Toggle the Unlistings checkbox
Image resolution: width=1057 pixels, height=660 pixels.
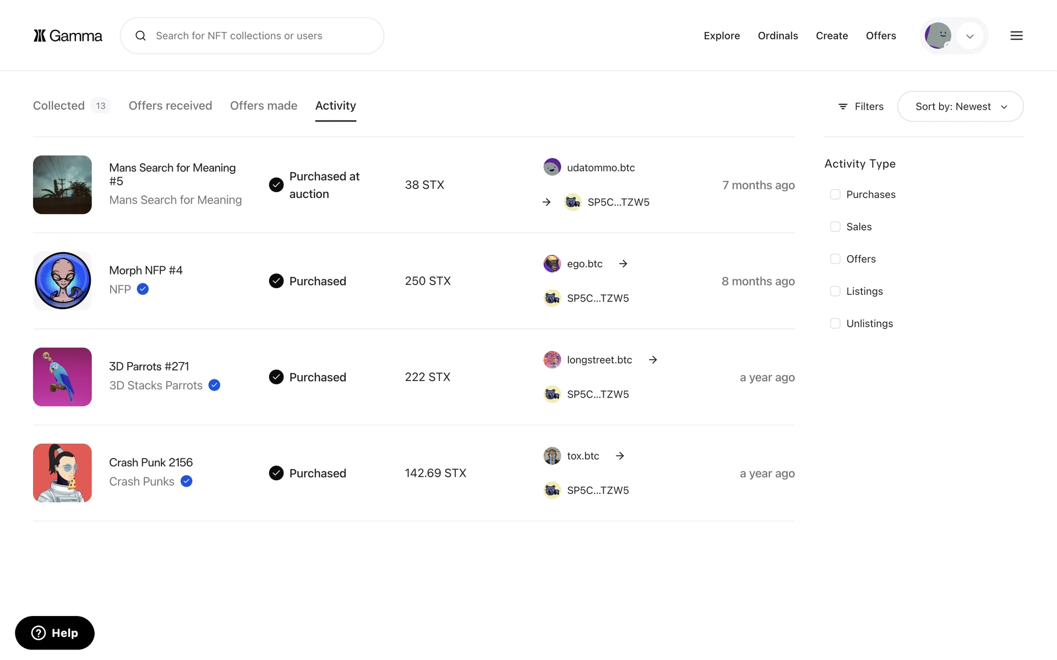point(835,323)
